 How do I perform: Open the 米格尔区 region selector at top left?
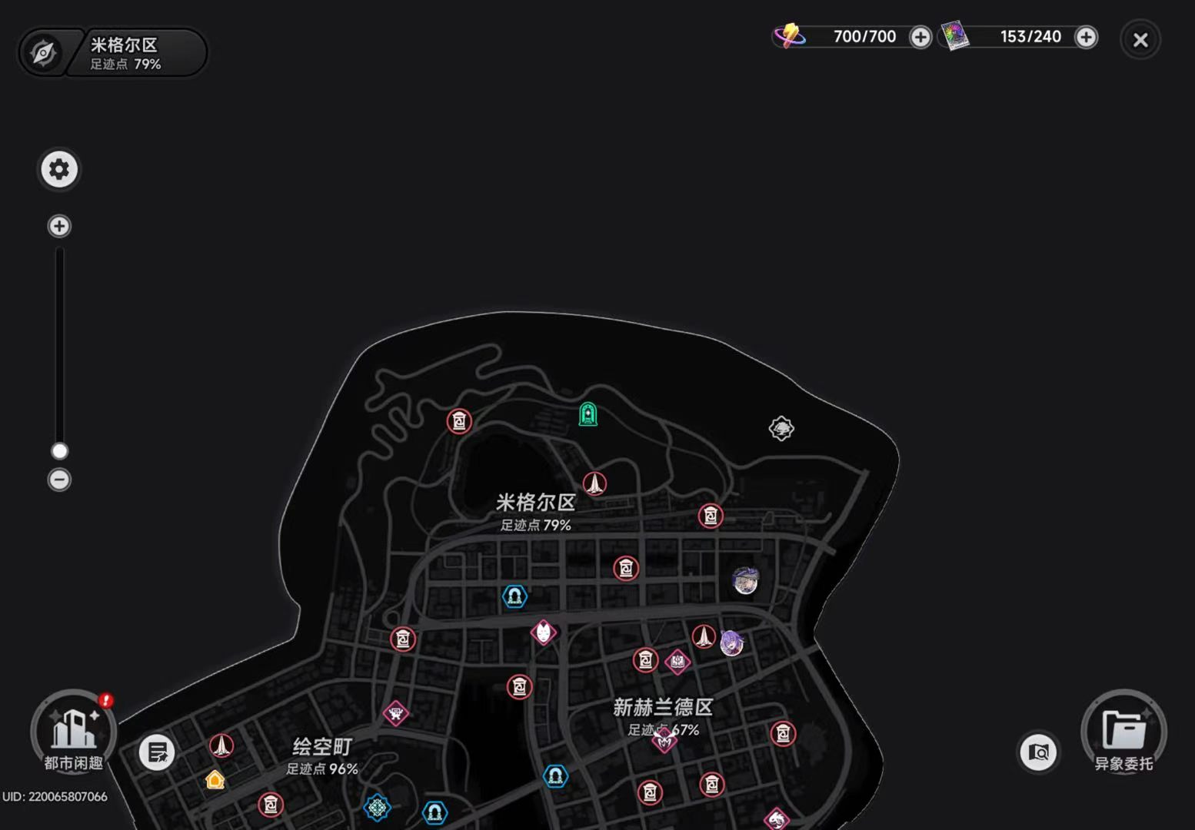pos(113,53)
